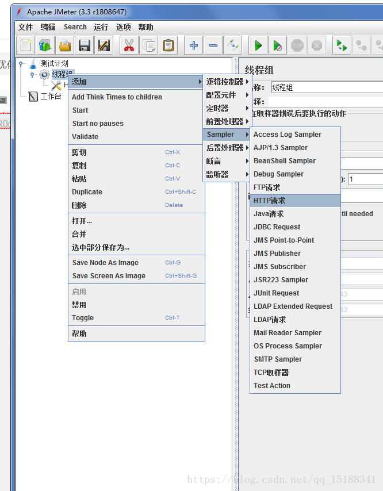The image size is (383, 491).
Task: Open the 帮助 menu in menu bar
Action: point(146,27)
